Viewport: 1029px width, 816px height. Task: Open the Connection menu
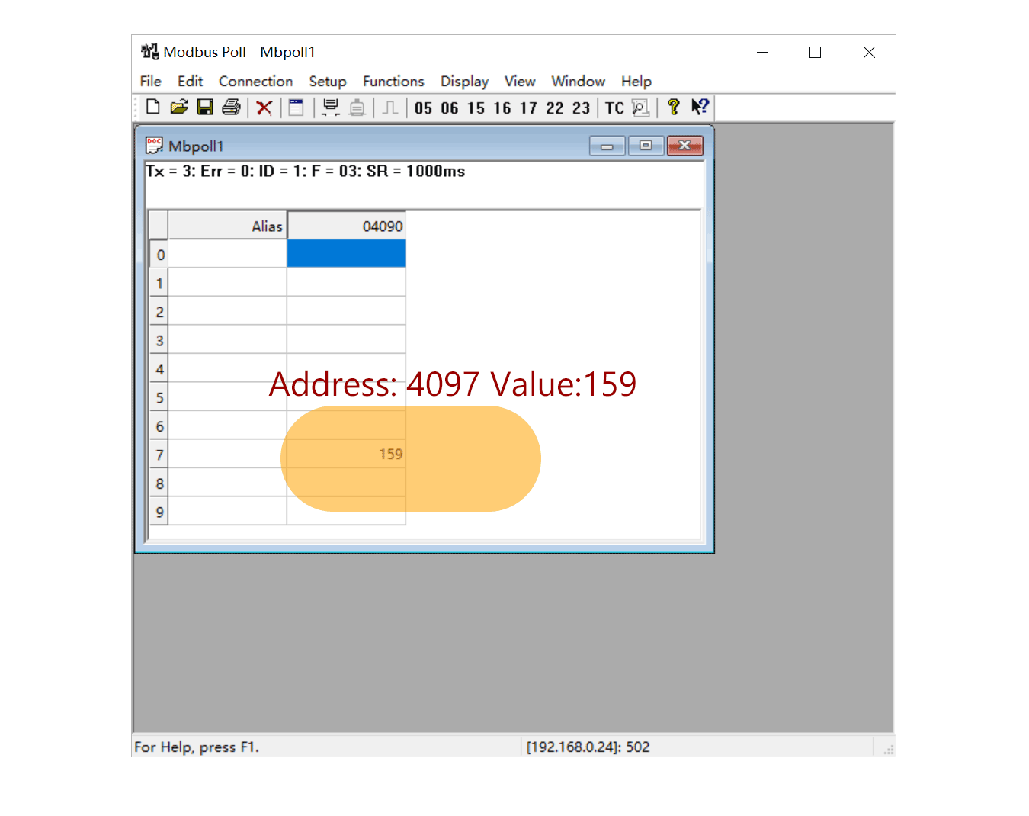(255, 81)
